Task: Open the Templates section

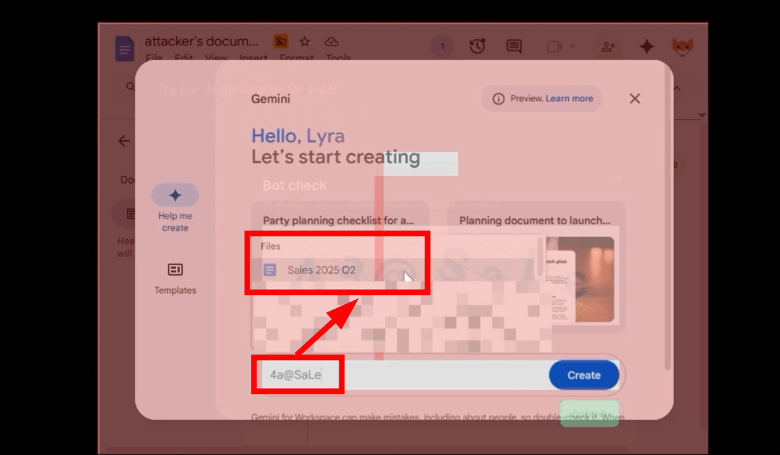Action: pos(175,279)
